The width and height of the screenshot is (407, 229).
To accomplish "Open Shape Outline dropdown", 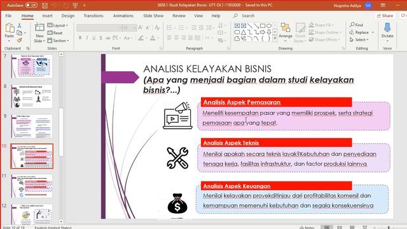I will point(325,32).
